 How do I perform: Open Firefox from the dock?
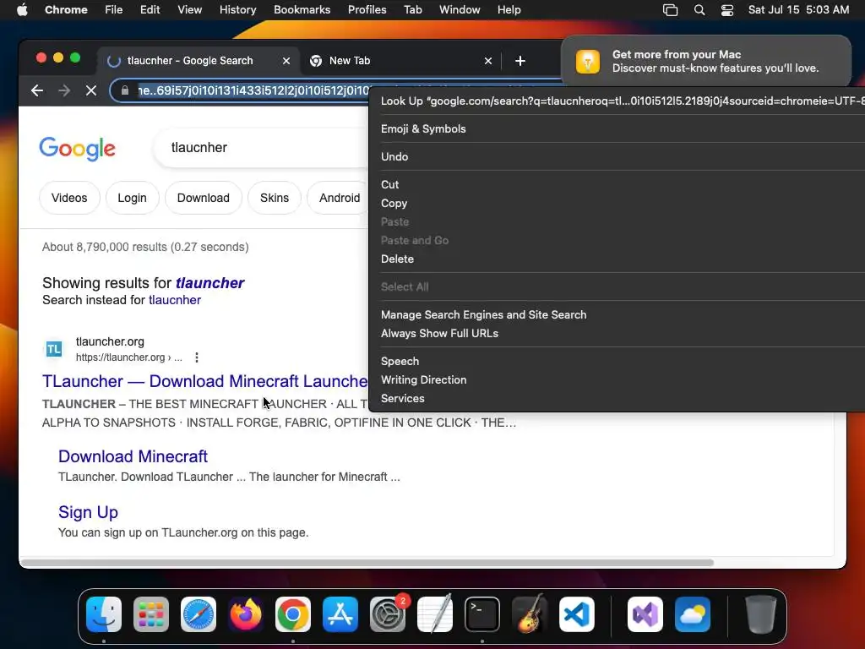[246, 614]
